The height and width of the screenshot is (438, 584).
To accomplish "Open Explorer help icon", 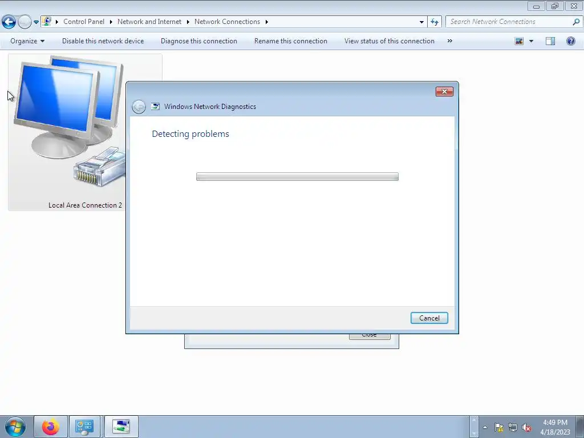I will tap(570, 41).
